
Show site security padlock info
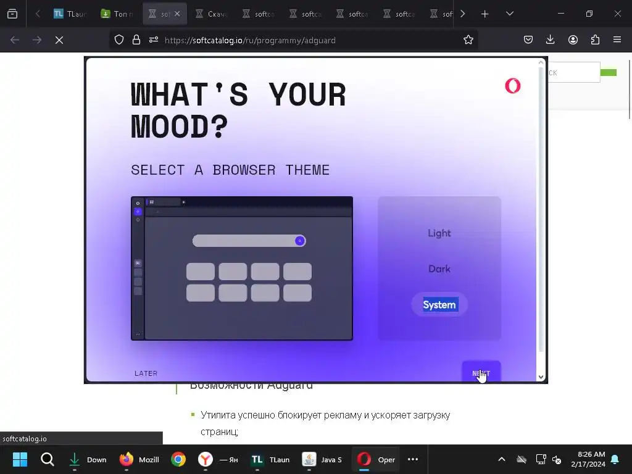tap(136, 40)
